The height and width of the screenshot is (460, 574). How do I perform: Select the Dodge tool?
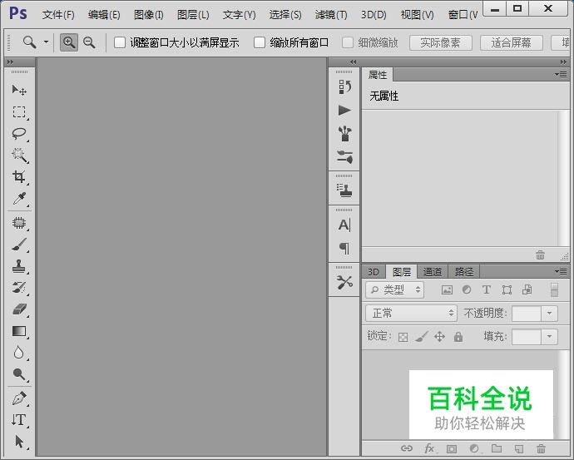click(x=19, y=374)
